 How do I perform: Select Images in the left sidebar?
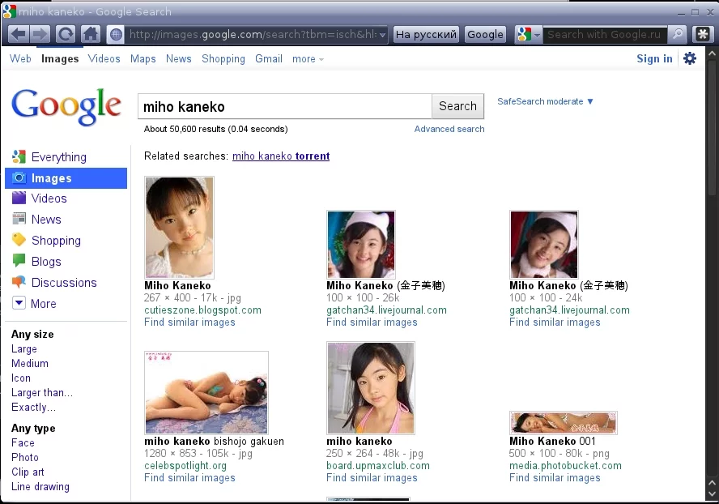(x=66, y=178)
